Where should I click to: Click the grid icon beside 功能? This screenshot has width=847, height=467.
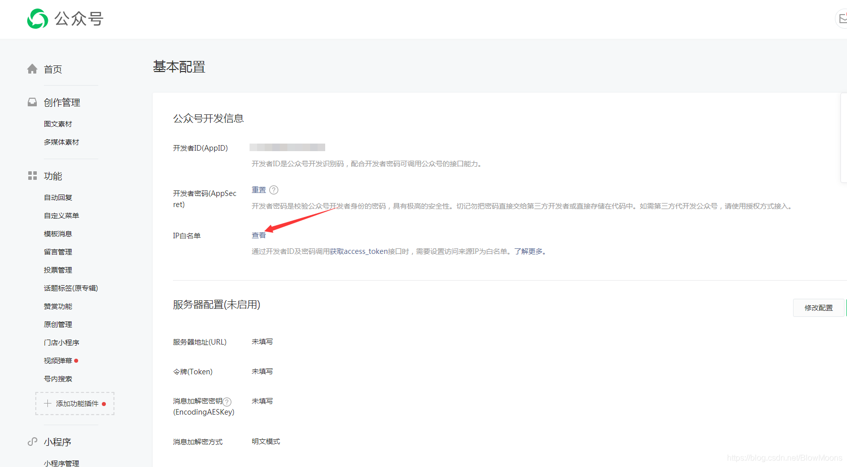[32, 176]
